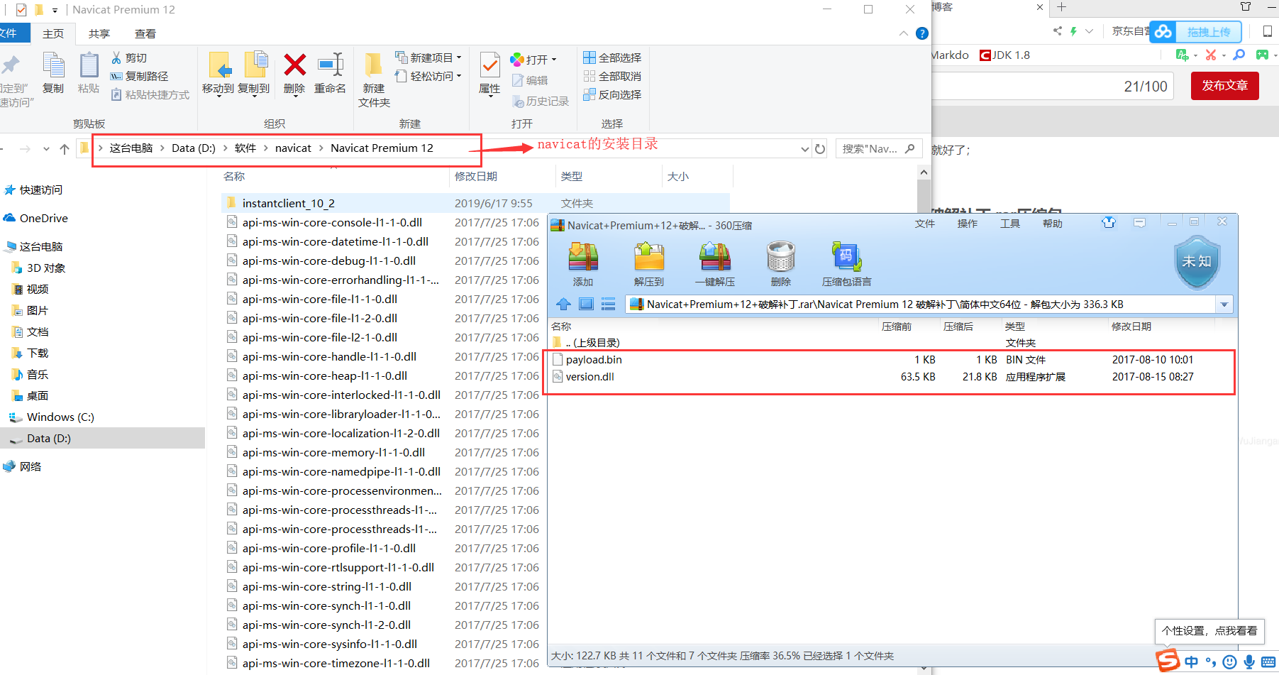Viewport: 1279px width, 675px height.
Task: Click the Add (添加) icon in 360压缩
Action: (583, 257)
